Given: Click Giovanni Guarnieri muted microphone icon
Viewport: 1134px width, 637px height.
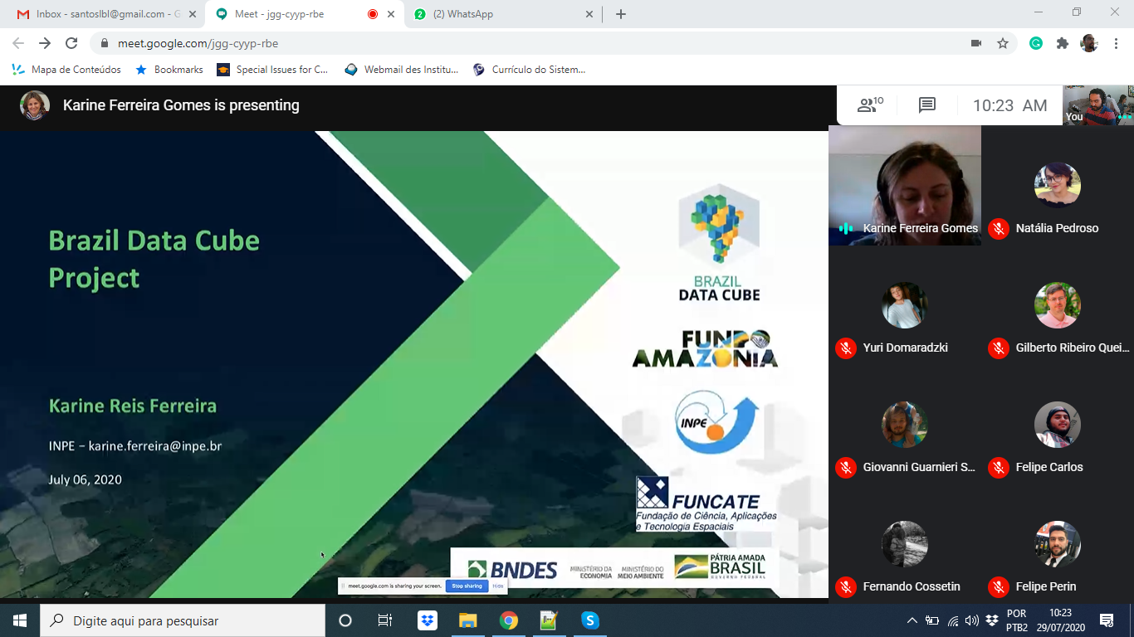Looking at the screenshot, I should point(846,467).
